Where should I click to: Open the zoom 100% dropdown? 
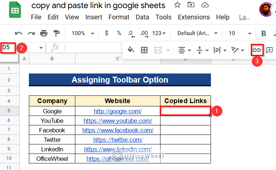point(83,33)
